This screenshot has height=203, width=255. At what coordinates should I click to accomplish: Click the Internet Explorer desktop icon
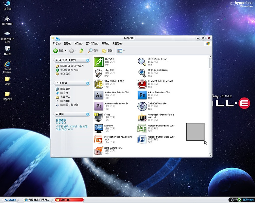pos(7,67)
